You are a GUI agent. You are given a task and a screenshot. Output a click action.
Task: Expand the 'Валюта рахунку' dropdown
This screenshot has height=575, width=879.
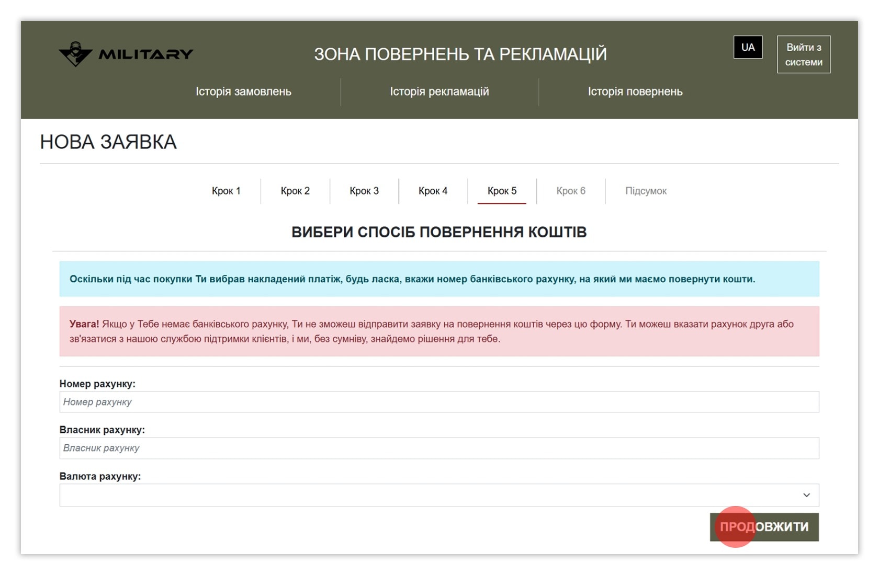[439, 495]
